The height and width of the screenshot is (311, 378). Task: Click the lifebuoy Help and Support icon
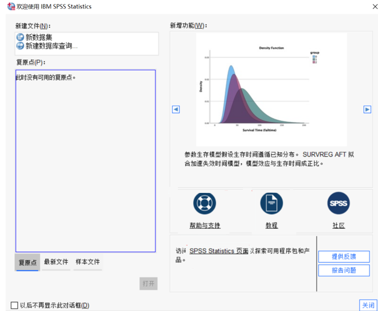[205, 203]
